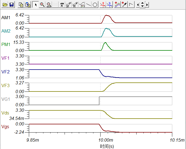Select the line drawing tool

click(88, 5)
